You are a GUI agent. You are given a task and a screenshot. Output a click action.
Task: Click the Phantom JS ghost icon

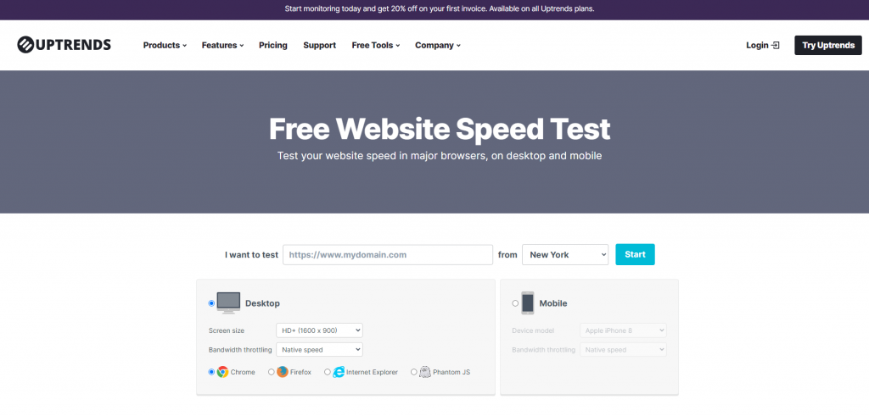tap(424, 372)
